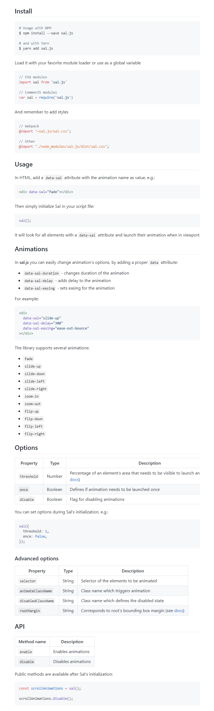Click the Usage section heading
Image resolution: width=214 pixels, height=711 pixels.
24,164
